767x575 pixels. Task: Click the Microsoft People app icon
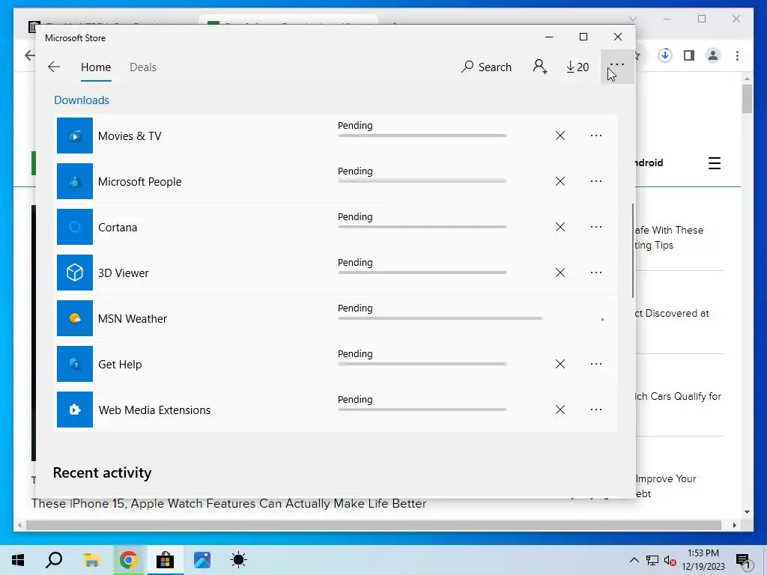tap(75, 181)
